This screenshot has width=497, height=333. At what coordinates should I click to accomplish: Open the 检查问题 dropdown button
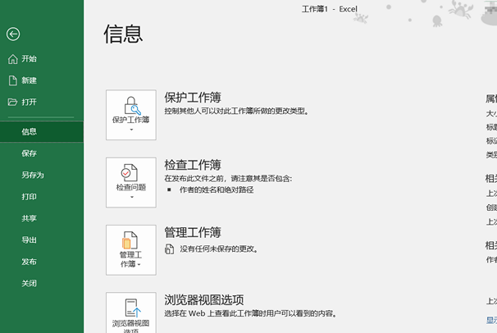[131, 183]
